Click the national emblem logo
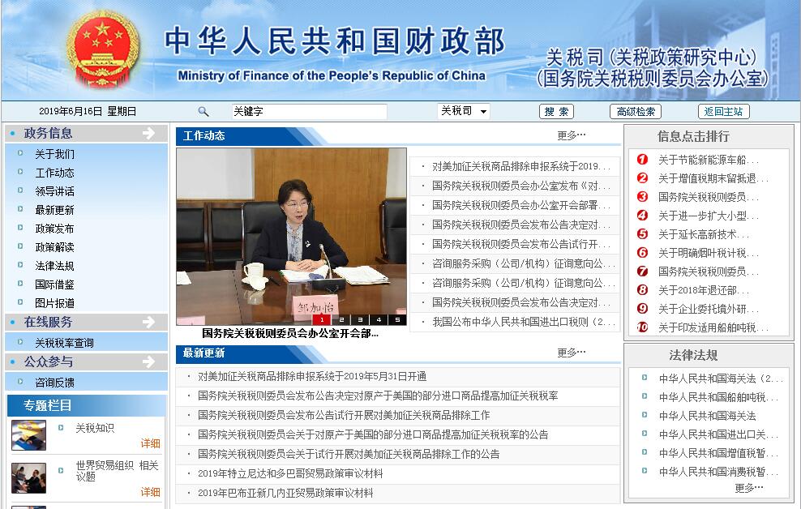Screen dimensions: 801x509 pyautogui.click(x=103, y=49)
